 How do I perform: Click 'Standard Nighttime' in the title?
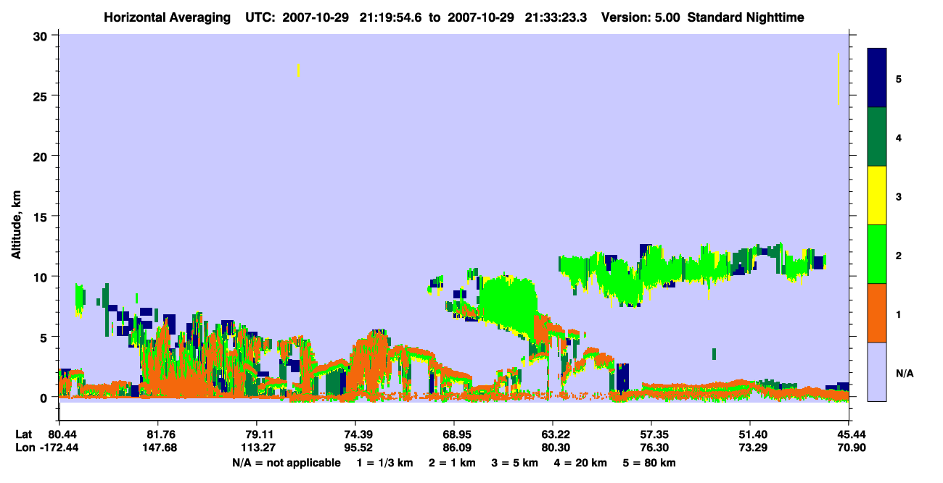tap(745, 17)
